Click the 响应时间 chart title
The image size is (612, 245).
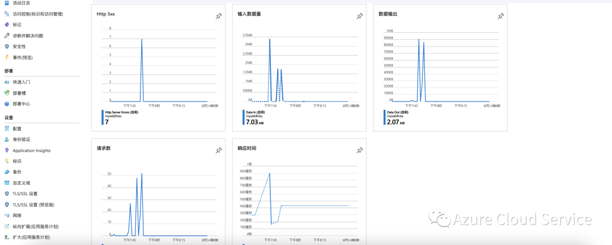(x=247, y=149)
